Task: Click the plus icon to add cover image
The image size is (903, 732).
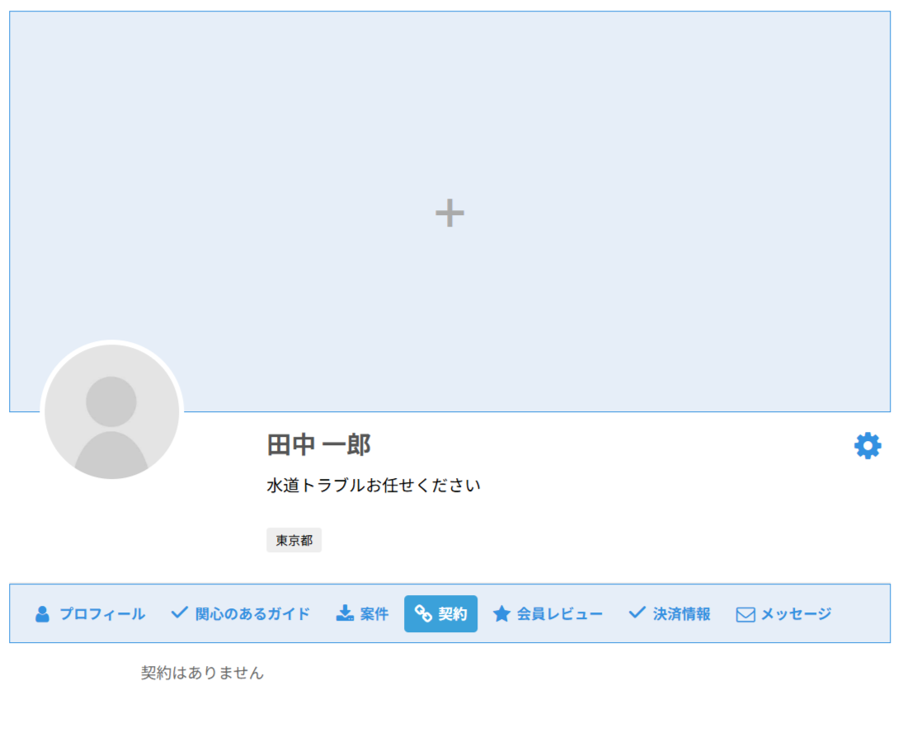Action: pyautogui.click(x=449, y=213)
